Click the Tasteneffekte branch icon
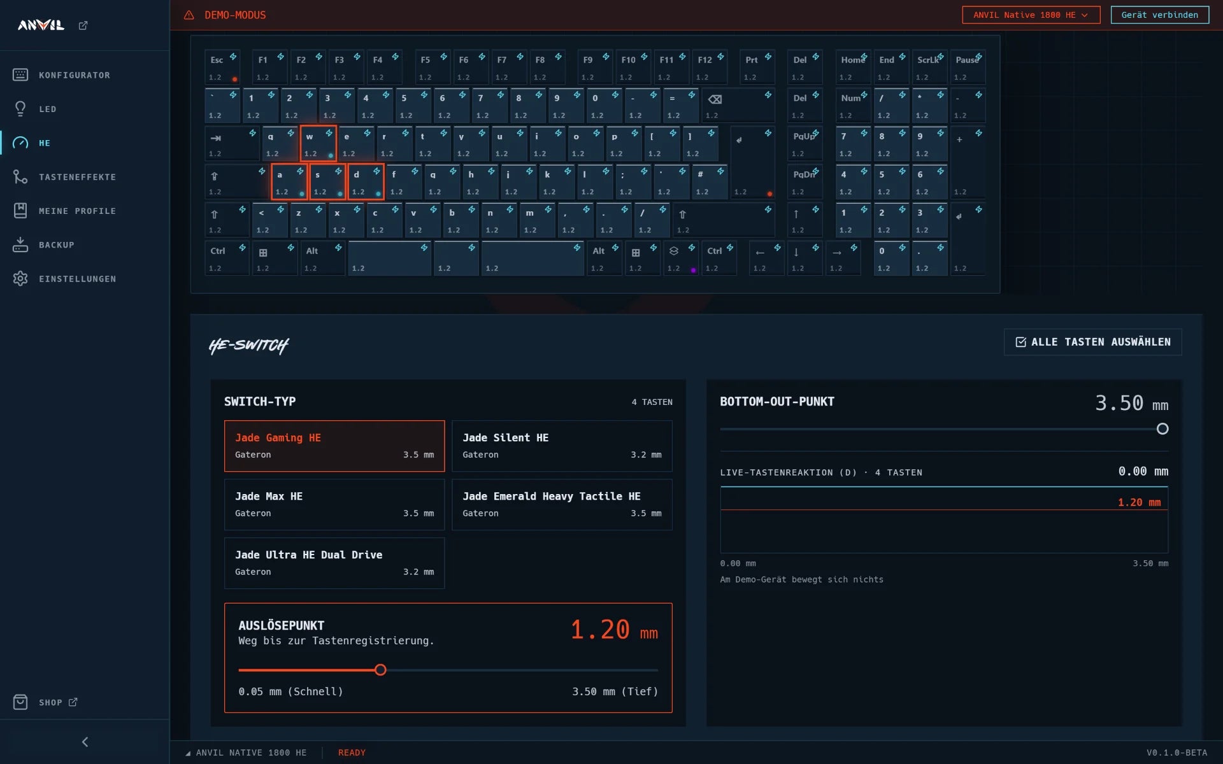This screenshot has height=764, width=1223. [20, 177]
